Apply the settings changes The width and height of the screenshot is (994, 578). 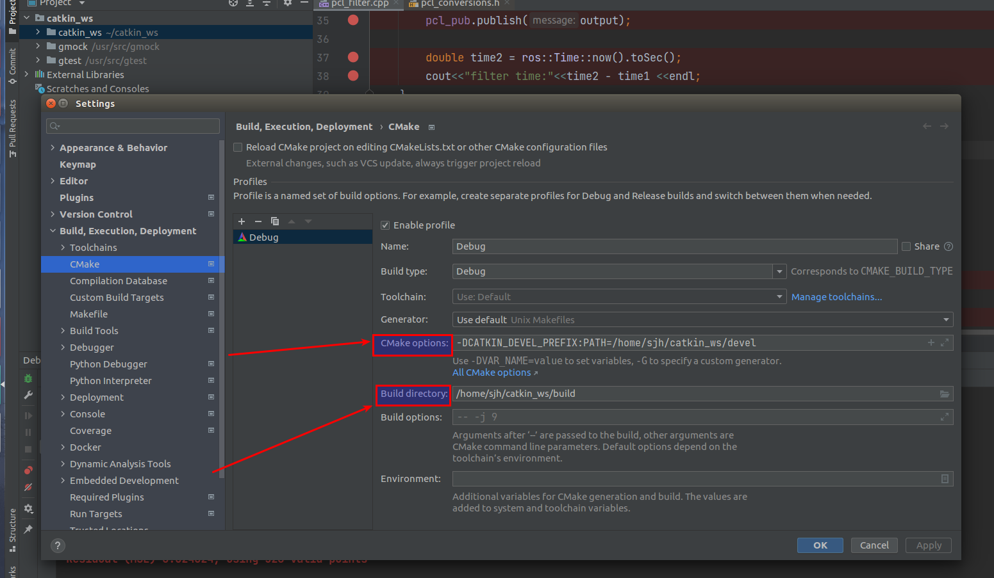pyautogui.click(x=928, y=545)
